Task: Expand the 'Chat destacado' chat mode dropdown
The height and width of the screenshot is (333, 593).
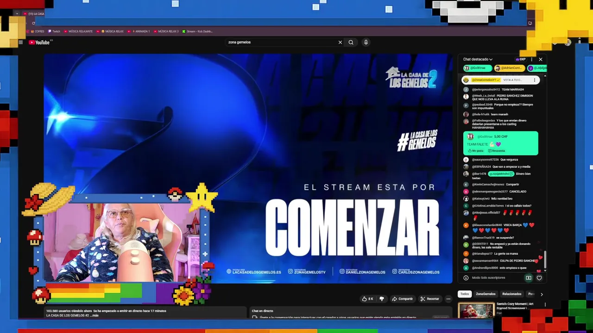Action: tap(478, 59)
